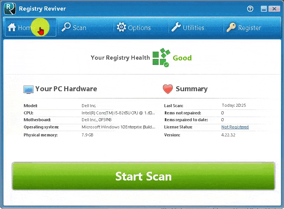Viewport: 284px width, 209px height.
Task: Select the 'Dell Inc., 0P3PX8' motherboard value
Action: (96, 120)
